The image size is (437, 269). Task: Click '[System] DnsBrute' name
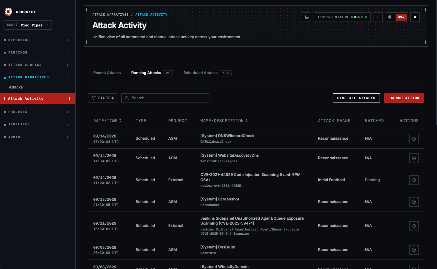pos(218,247)
